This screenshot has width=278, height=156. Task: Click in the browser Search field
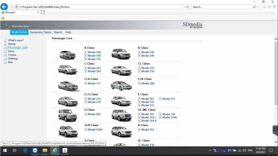(221, 7)
